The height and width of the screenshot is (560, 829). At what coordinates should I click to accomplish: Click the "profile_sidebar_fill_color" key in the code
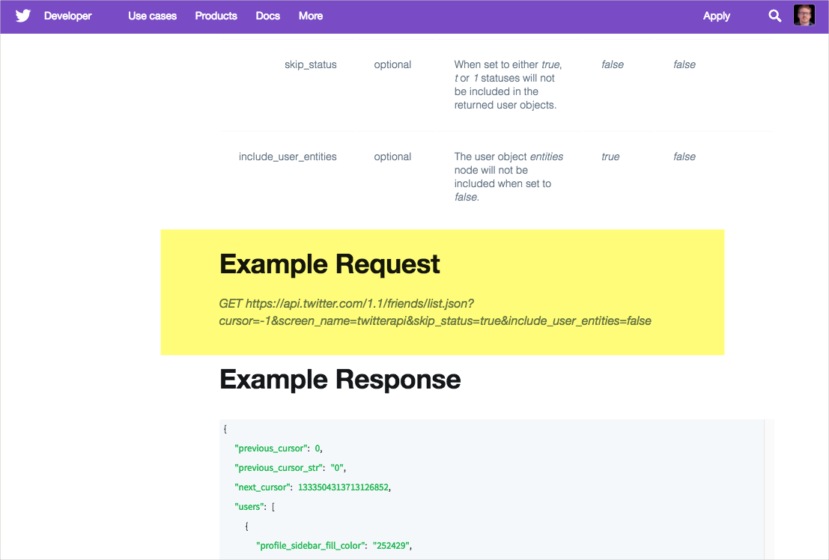(310, 546)
